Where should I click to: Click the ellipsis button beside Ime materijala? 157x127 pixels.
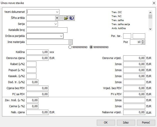click(x=70, y=42)
